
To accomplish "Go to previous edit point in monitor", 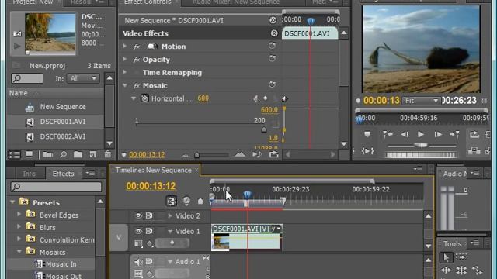I will 388,134.
